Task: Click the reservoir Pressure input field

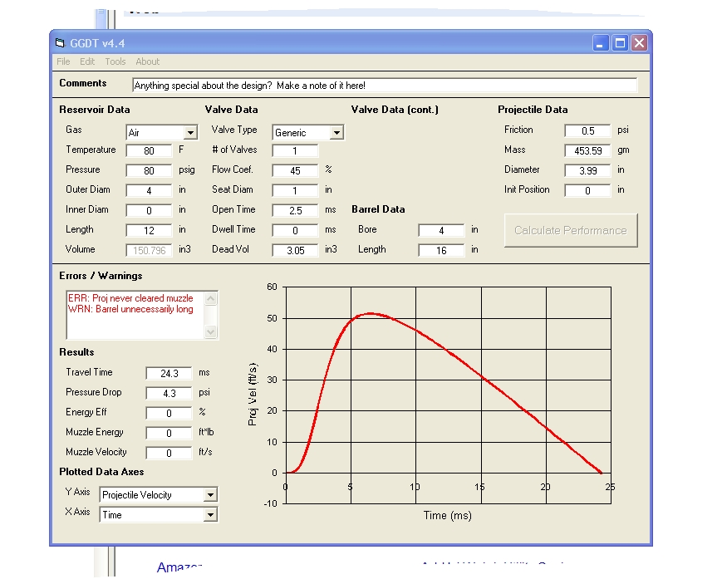Action: point(149,170)
